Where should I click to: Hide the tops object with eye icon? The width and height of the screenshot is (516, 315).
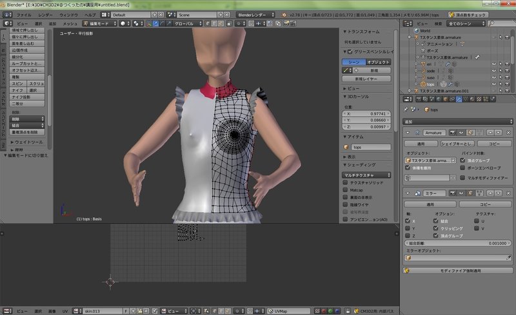point(494,84)
